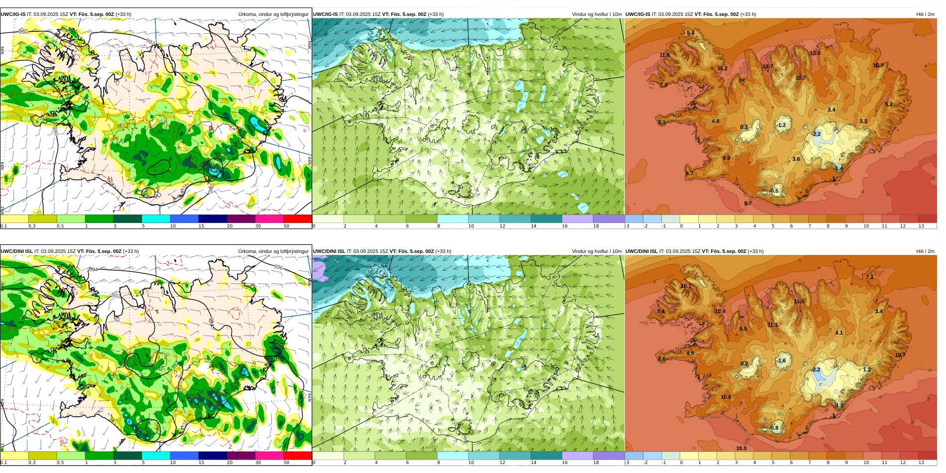This screenshot has height=473, width=946.
Task: Select the blue 10 mm swatch in the DINI ISL precipitation legend
Action: click(184, 456)
